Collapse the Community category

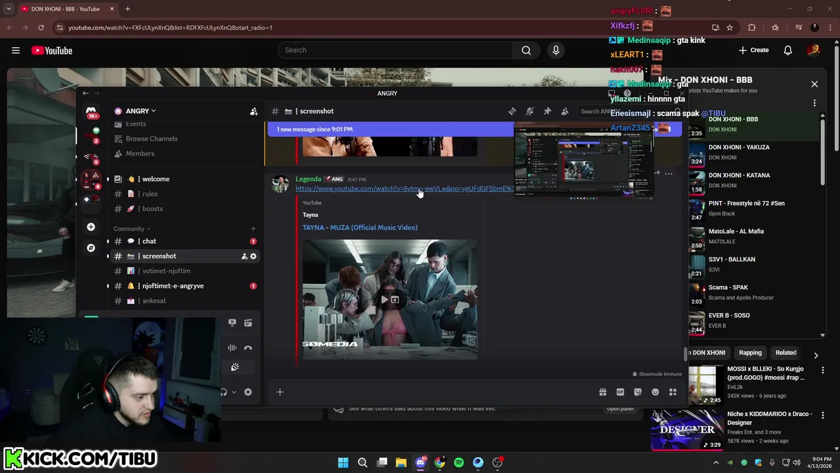[131, 229]
